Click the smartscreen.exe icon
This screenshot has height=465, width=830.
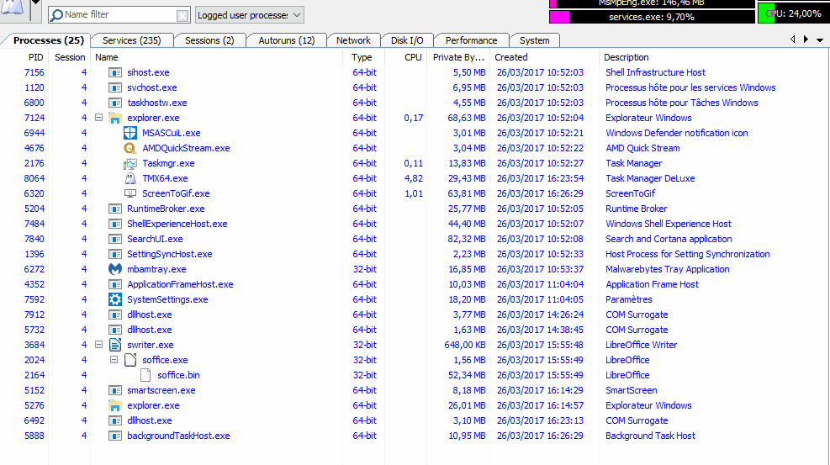115,390
